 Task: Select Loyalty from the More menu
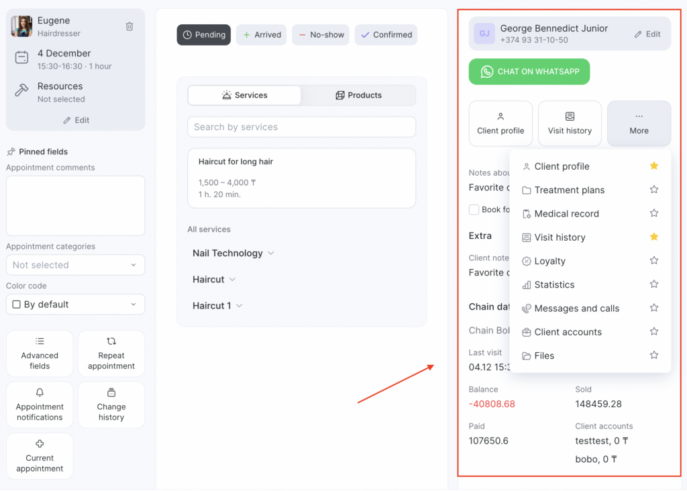click(x=550, y=261)
